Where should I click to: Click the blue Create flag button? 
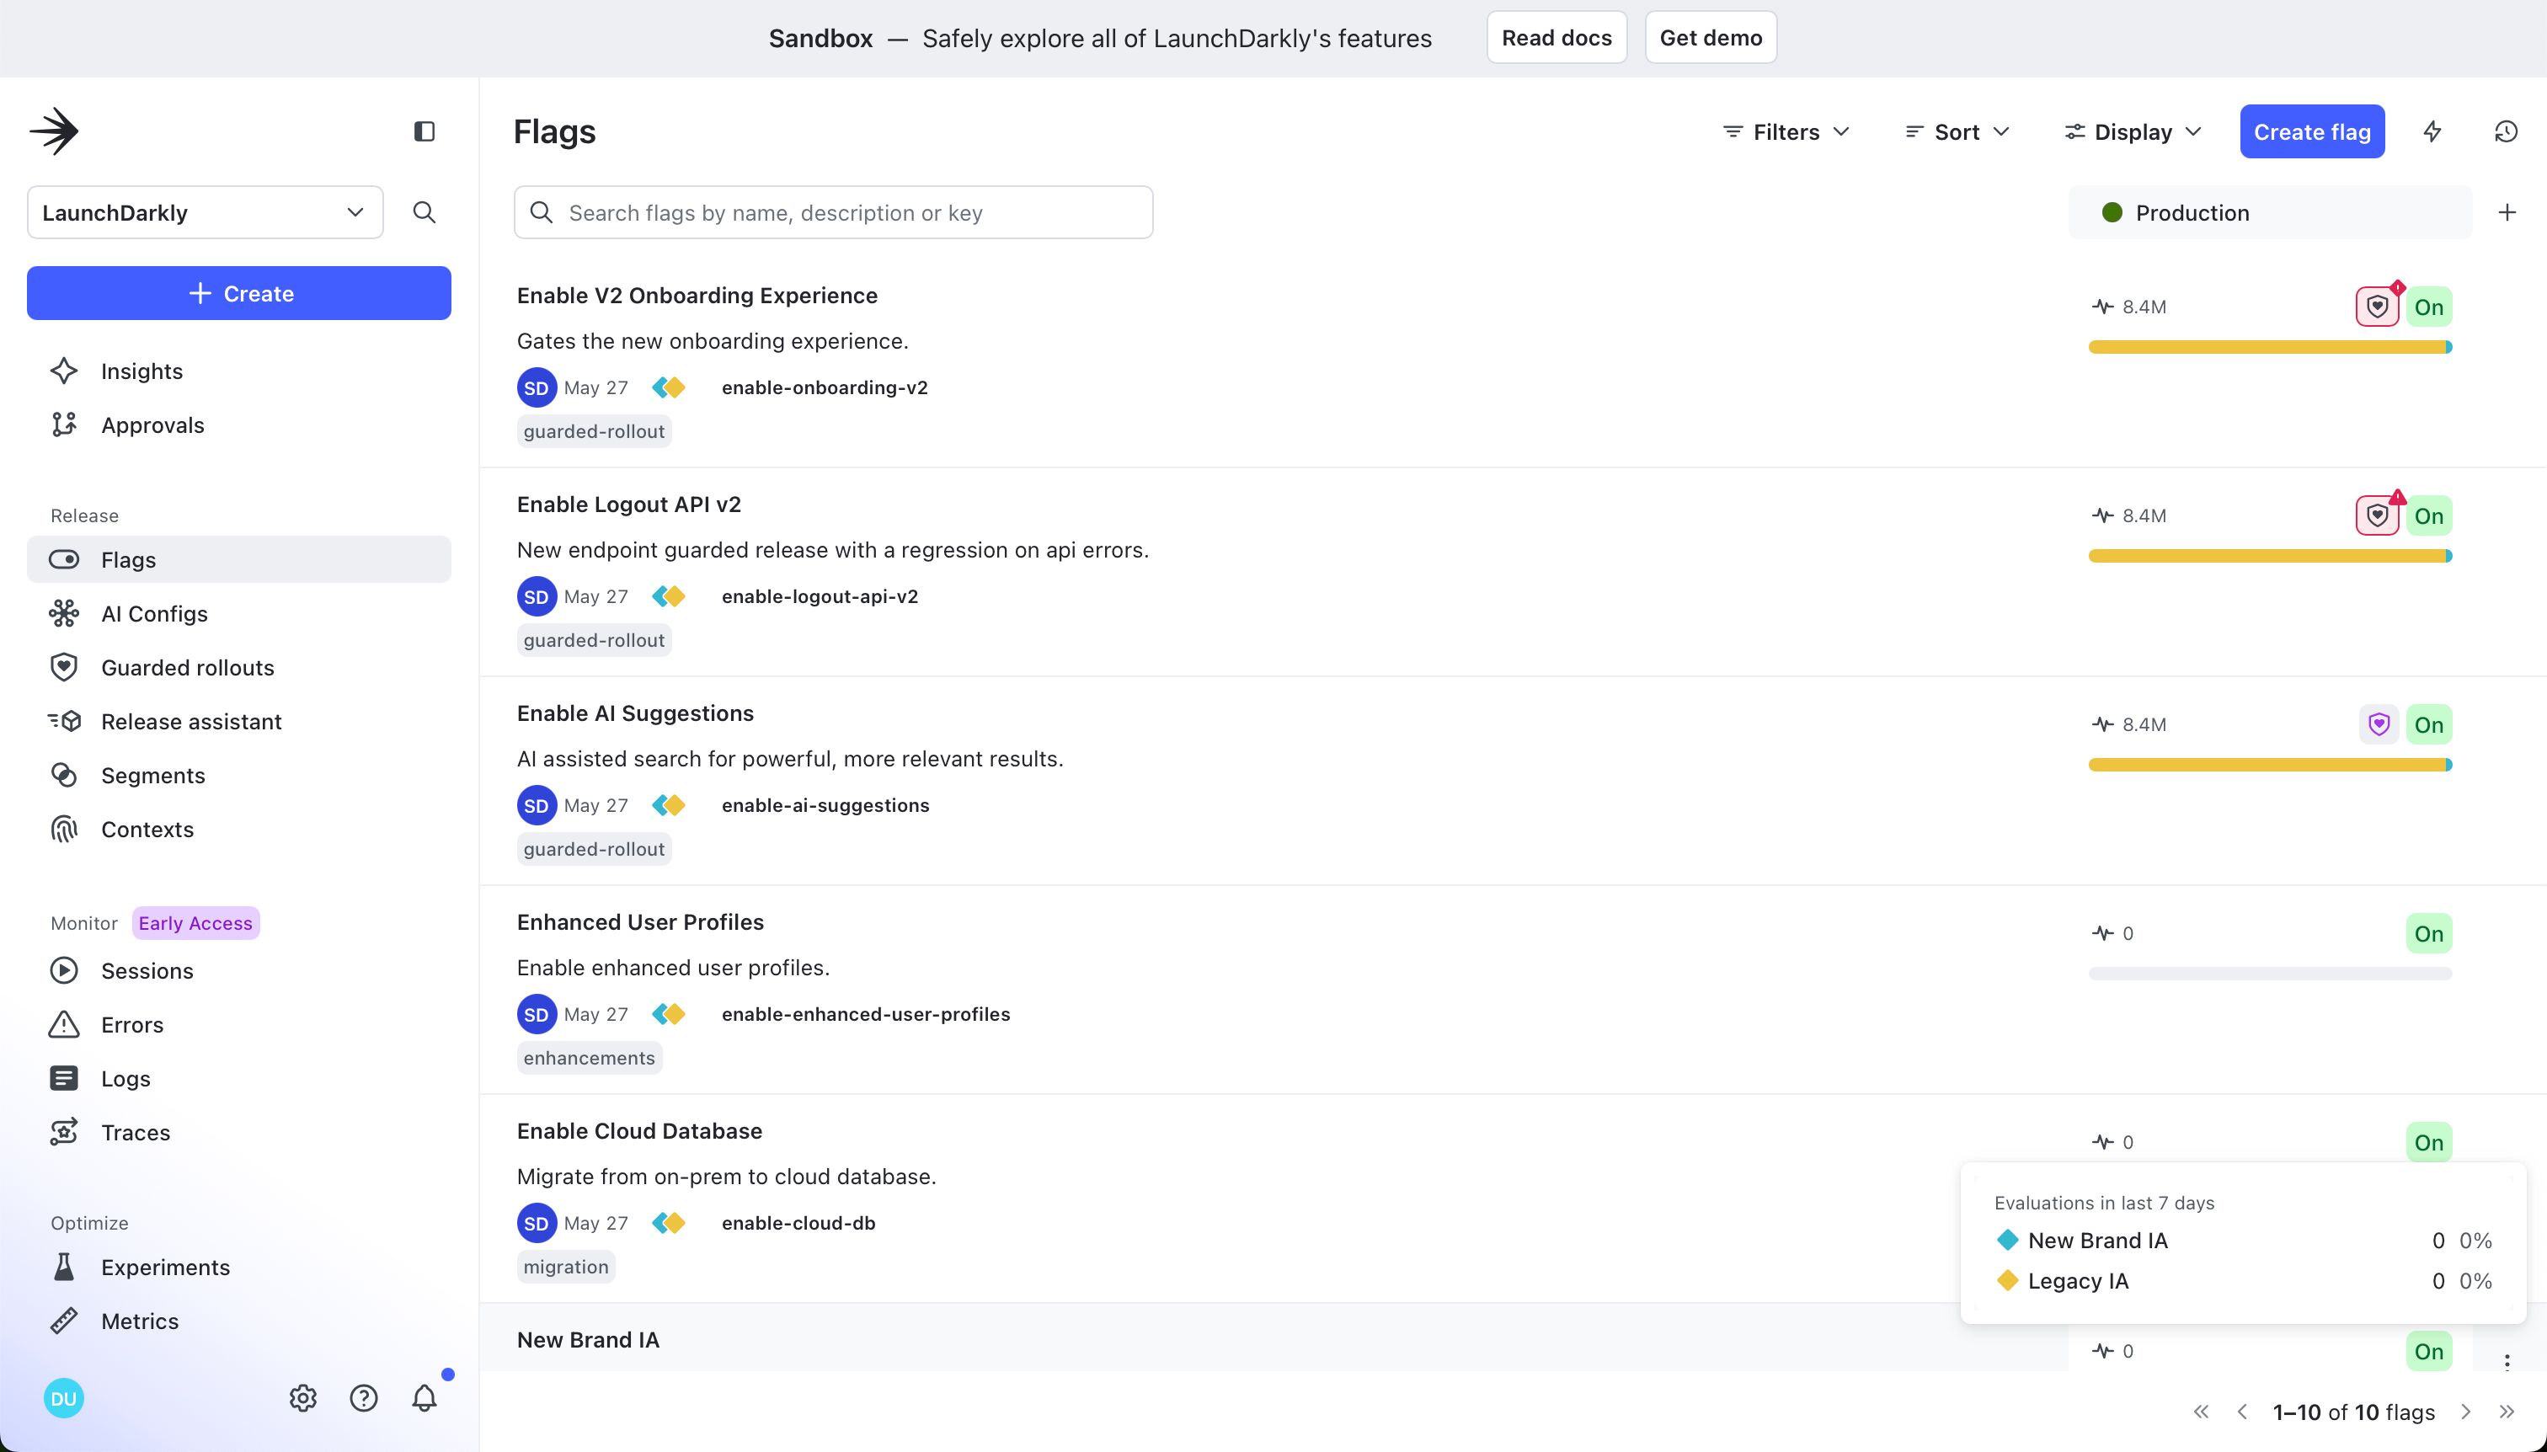pos(2312,131)
